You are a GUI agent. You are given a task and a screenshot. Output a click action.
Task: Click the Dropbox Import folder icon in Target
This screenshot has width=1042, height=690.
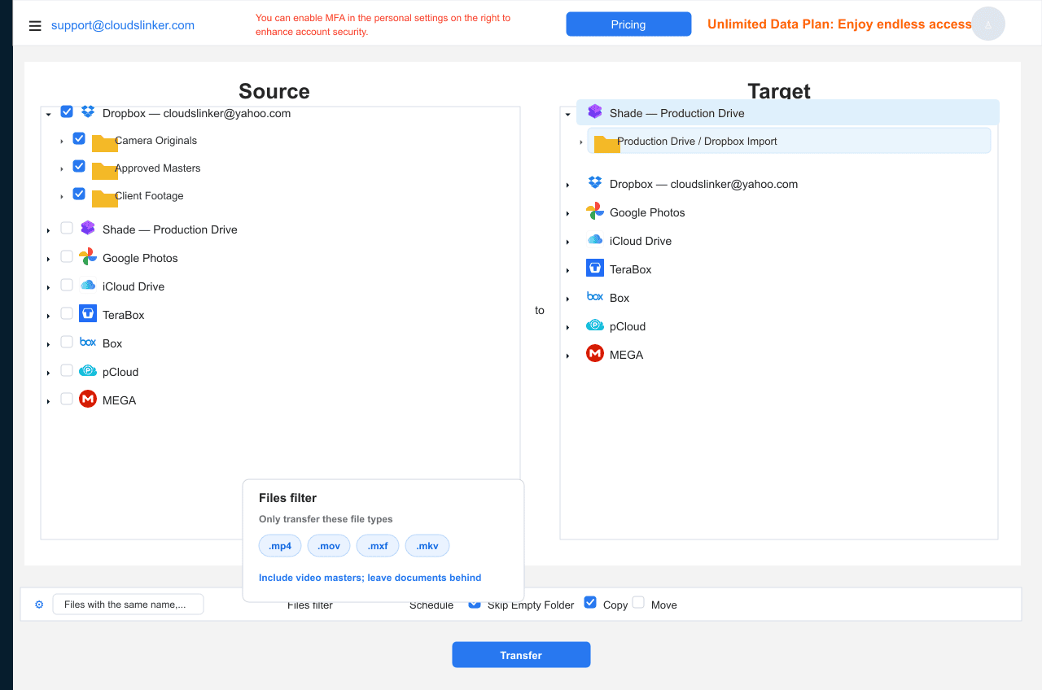point(606,145)
